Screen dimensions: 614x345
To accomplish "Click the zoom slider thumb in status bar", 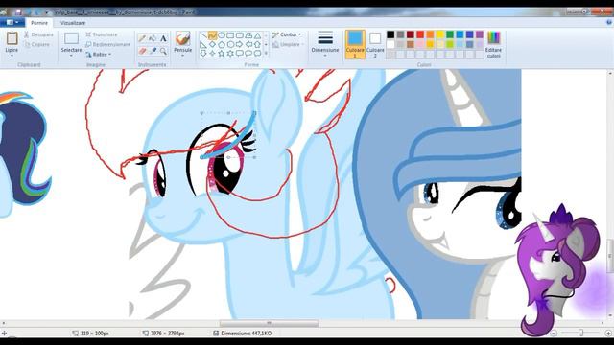I will (x=580, y=333).
